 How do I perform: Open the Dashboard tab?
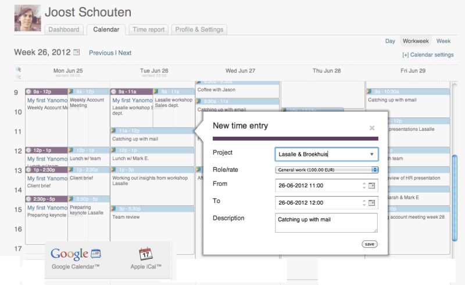pyautogui.click(x=64, y=30)
